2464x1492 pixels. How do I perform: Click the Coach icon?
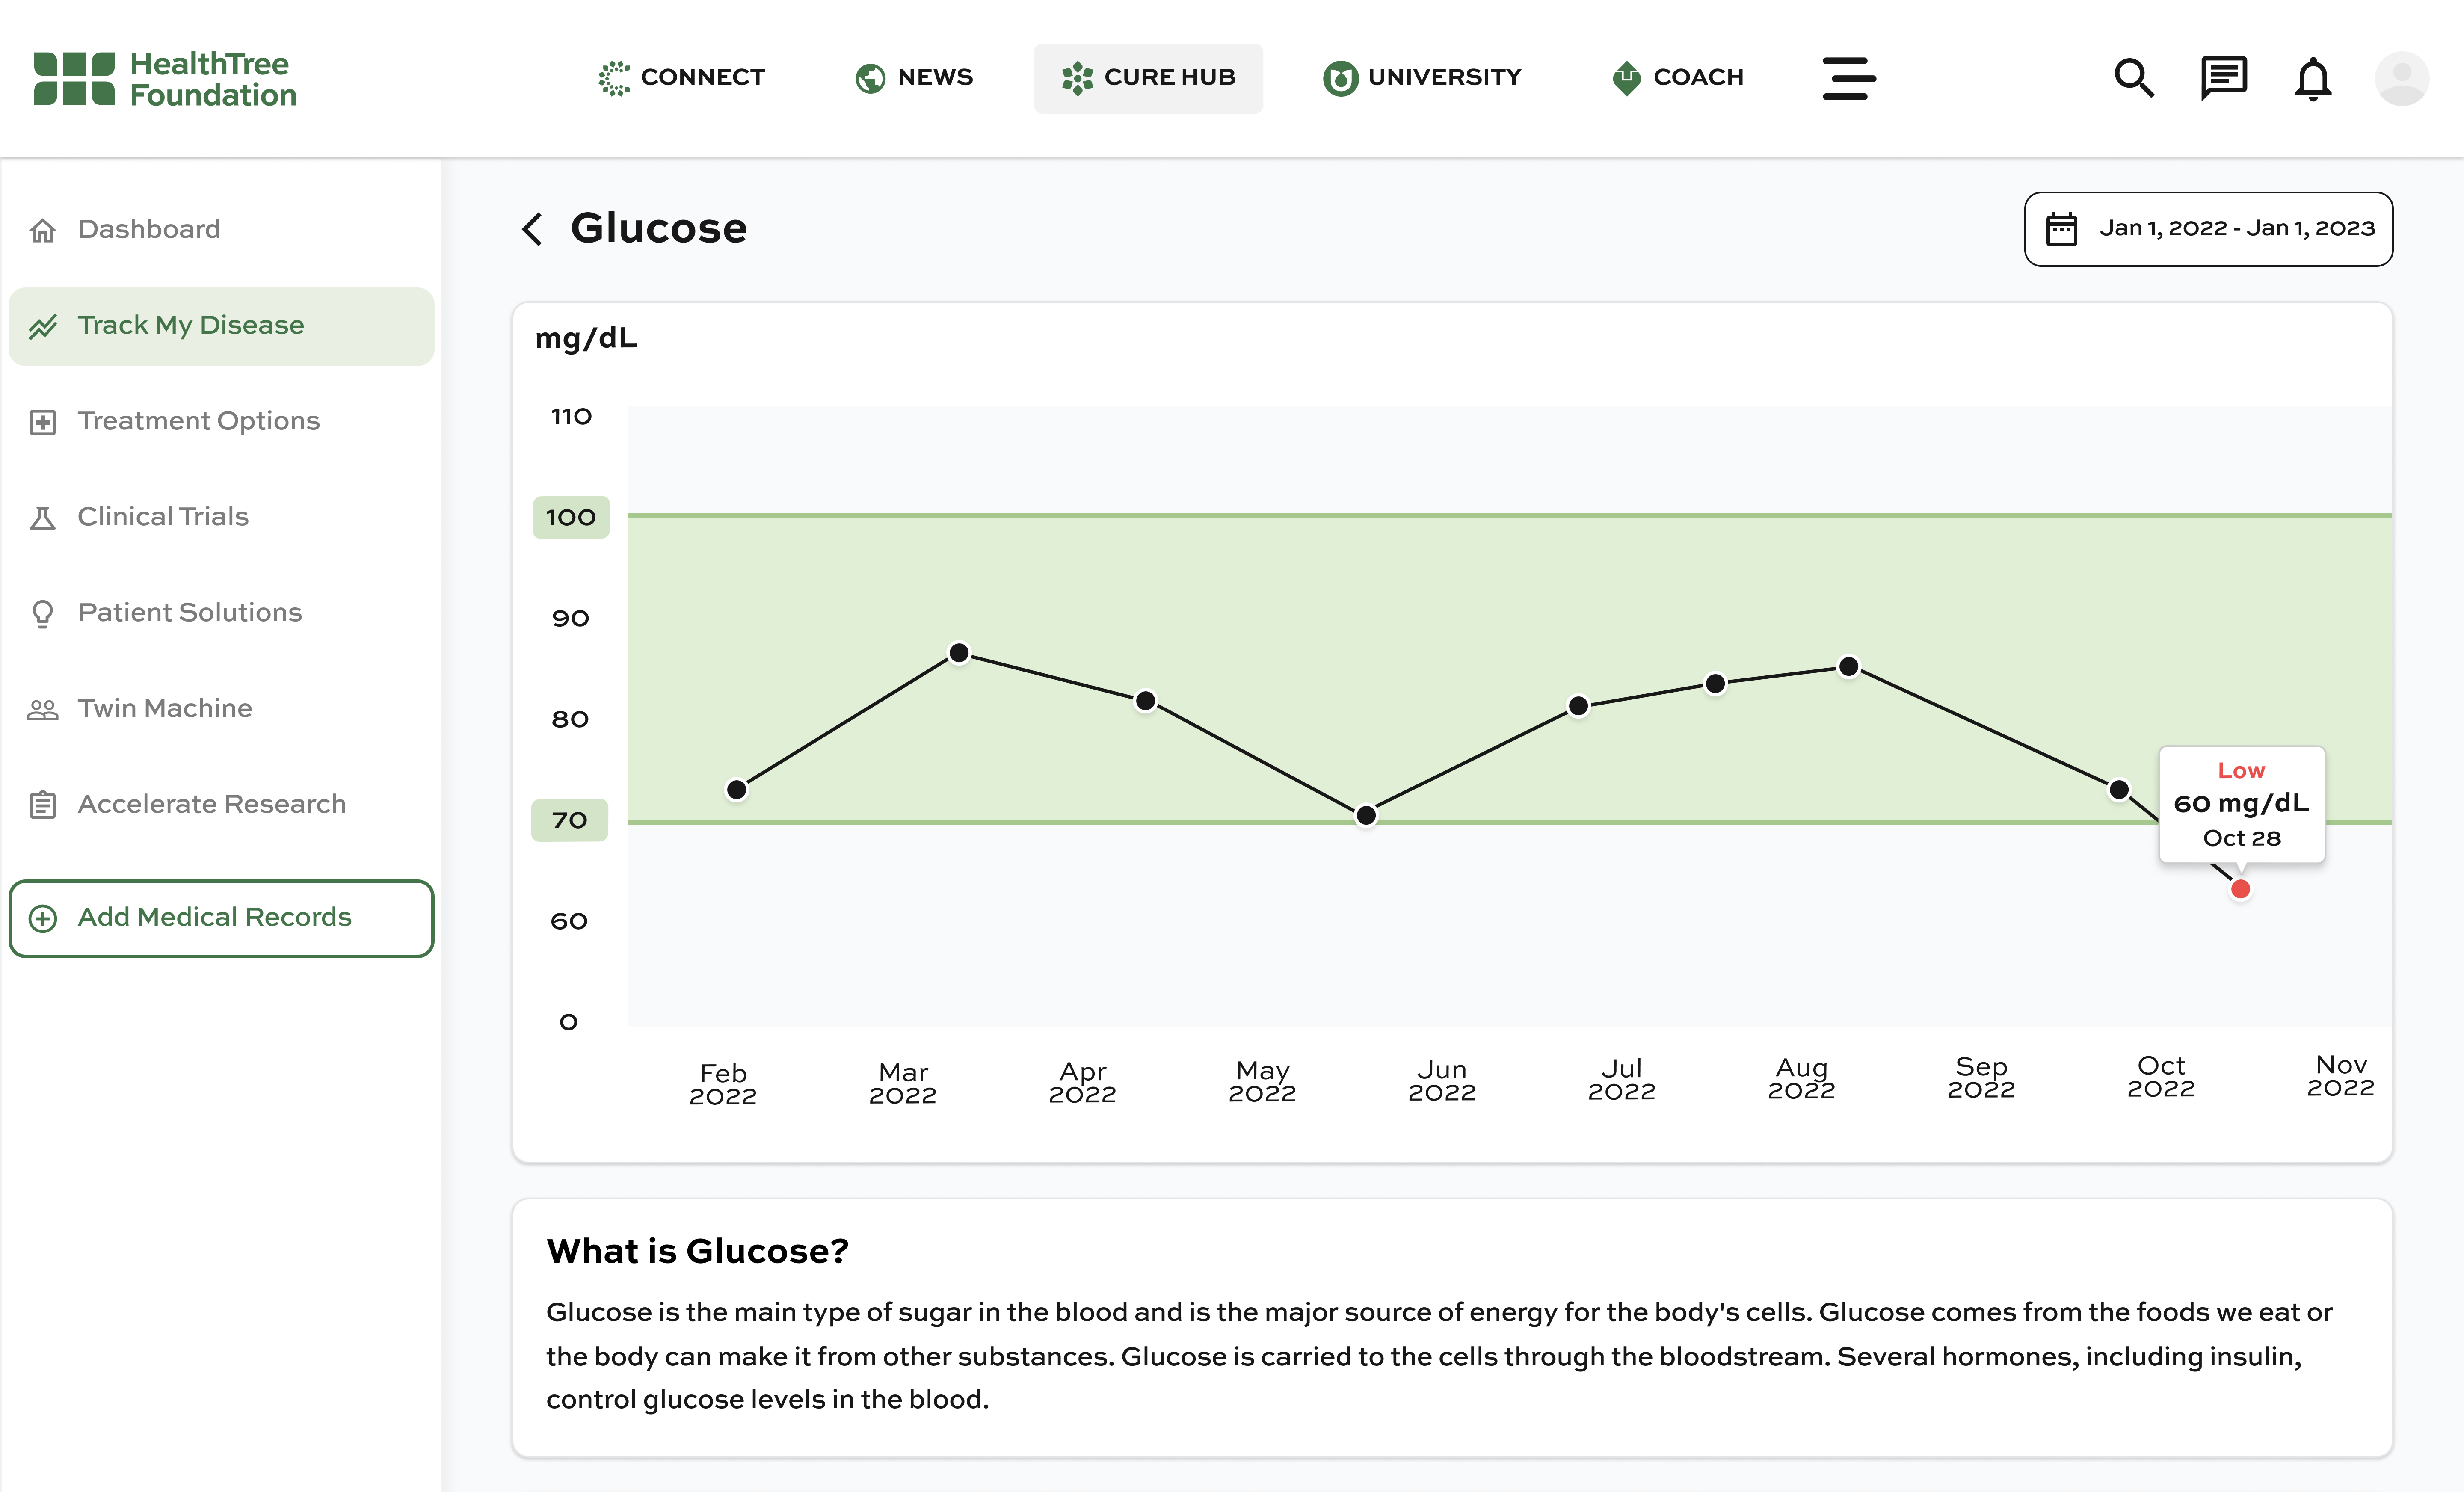[x=1627, y=78]
